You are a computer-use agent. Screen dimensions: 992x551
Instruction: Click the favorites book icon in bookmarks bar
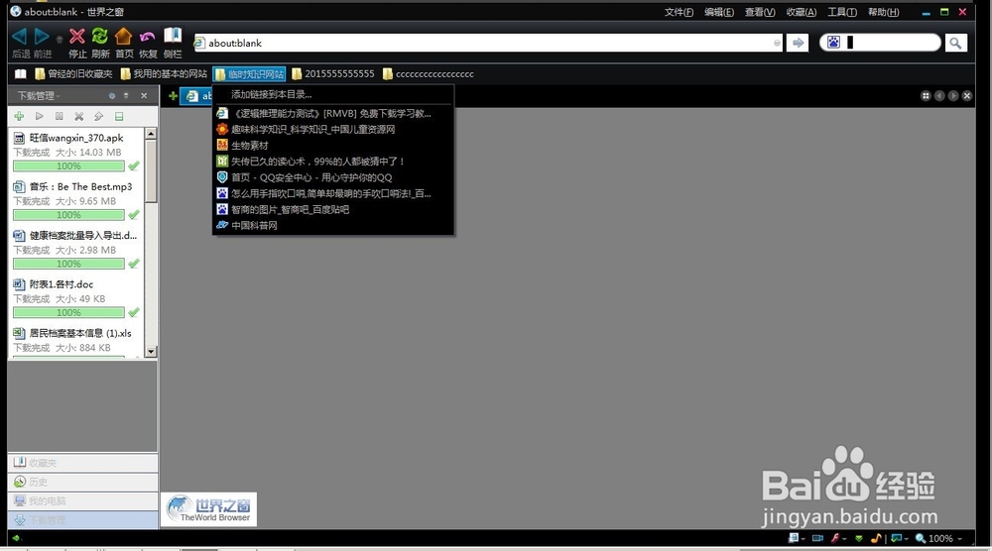point(21,74)
